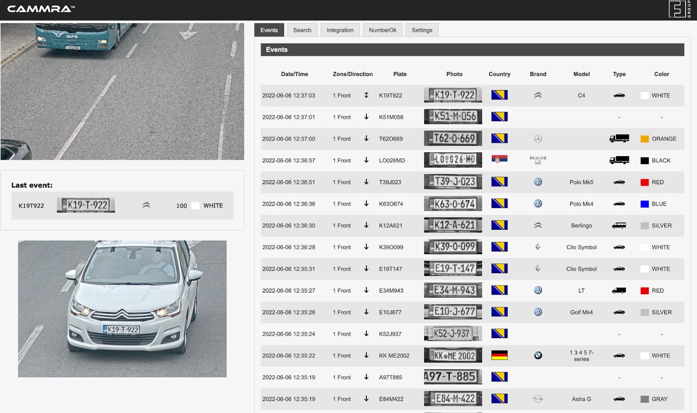The width and height of the screenshot is (697, 413).
Task: Click the Serbian flag for plate LO026MD
Action: [499, 160]
